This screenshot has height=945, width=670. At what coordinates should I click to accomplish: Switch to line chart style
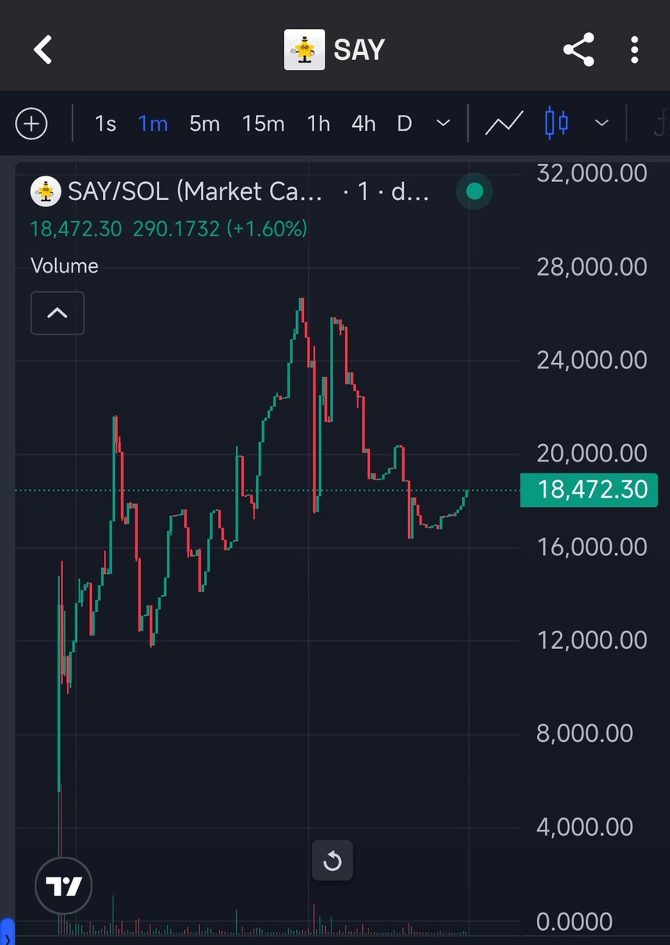click(504, 124)
